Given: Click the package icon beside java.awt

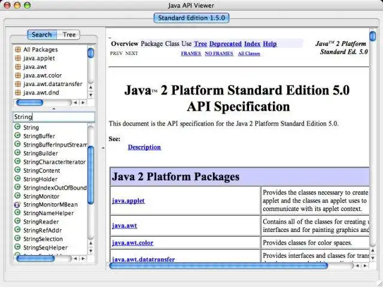Looking at the screenshot, I should click(18, 66).
